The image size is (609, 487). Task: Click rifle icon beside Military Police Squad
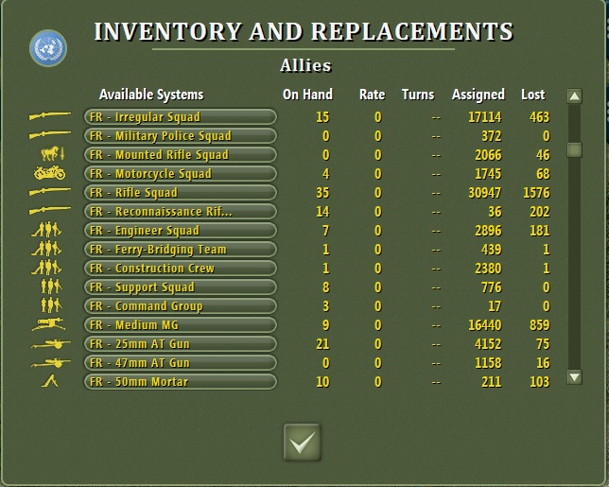click(50, 135)
